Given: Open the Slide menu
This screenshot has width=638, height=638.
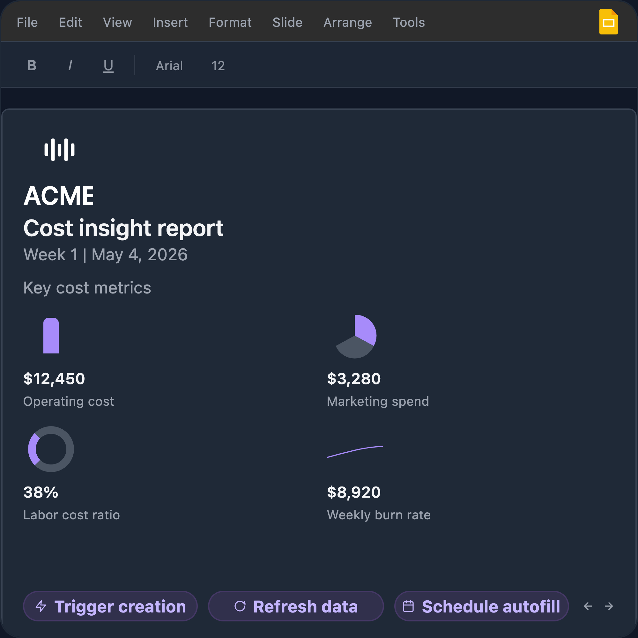Looking at the screenshot, I should coord(287,22).
